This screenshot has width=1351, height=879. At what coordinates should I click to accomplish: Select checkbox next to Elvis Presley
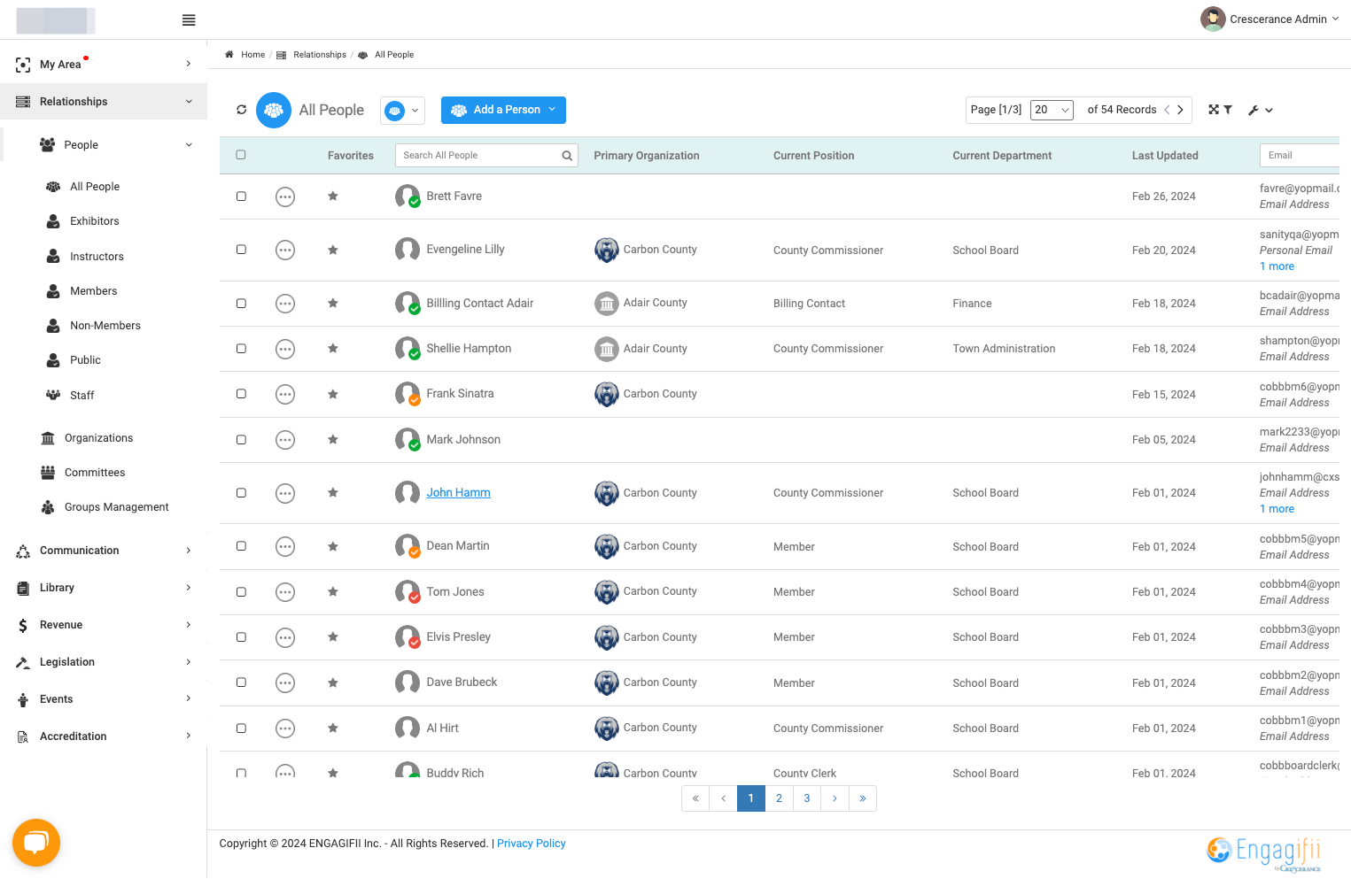pos(241,637)
